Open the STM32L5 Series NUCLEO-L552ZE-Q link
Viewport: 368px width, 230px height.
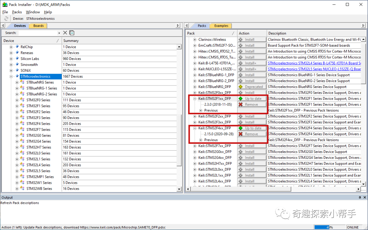click(314, 69)
